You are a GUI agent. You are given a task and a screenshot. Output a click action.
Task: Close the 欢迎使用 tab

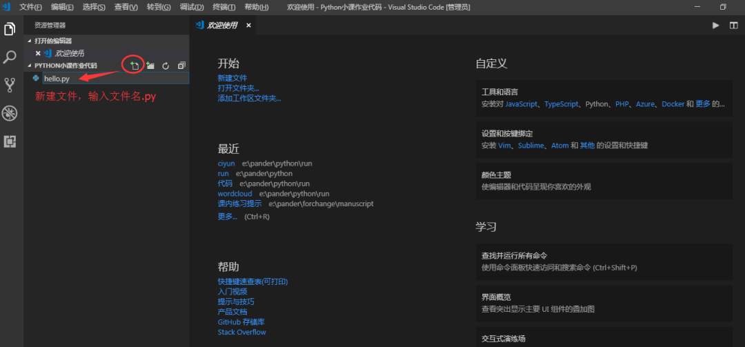point(248,26)
